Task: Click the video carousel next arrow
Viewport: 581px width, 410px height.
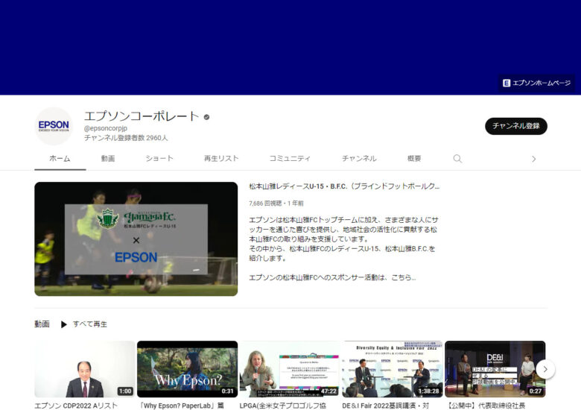Action: tap(545, 369)
